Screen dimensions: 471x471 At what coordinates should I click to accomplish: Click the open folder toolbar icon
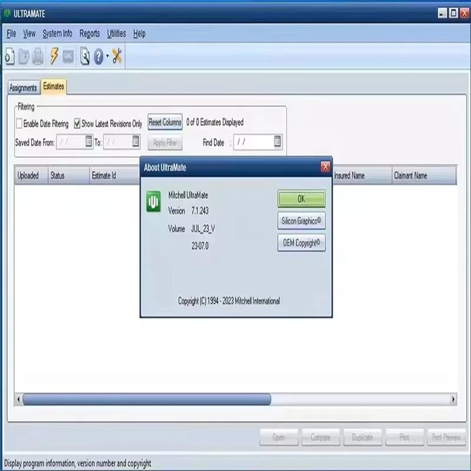pyautogui.click(x=24, y=57)
